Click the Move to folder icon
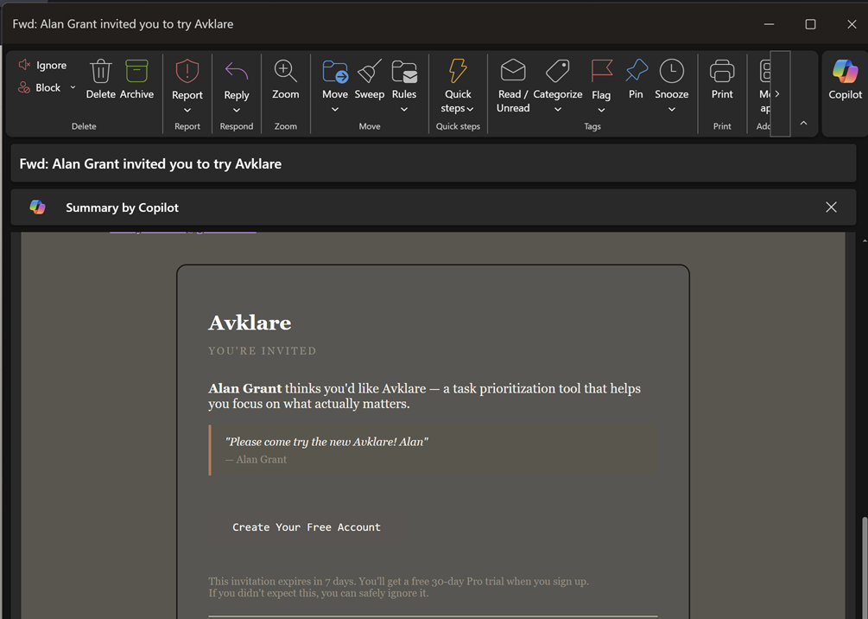The image size is (868, 619). 335,72
